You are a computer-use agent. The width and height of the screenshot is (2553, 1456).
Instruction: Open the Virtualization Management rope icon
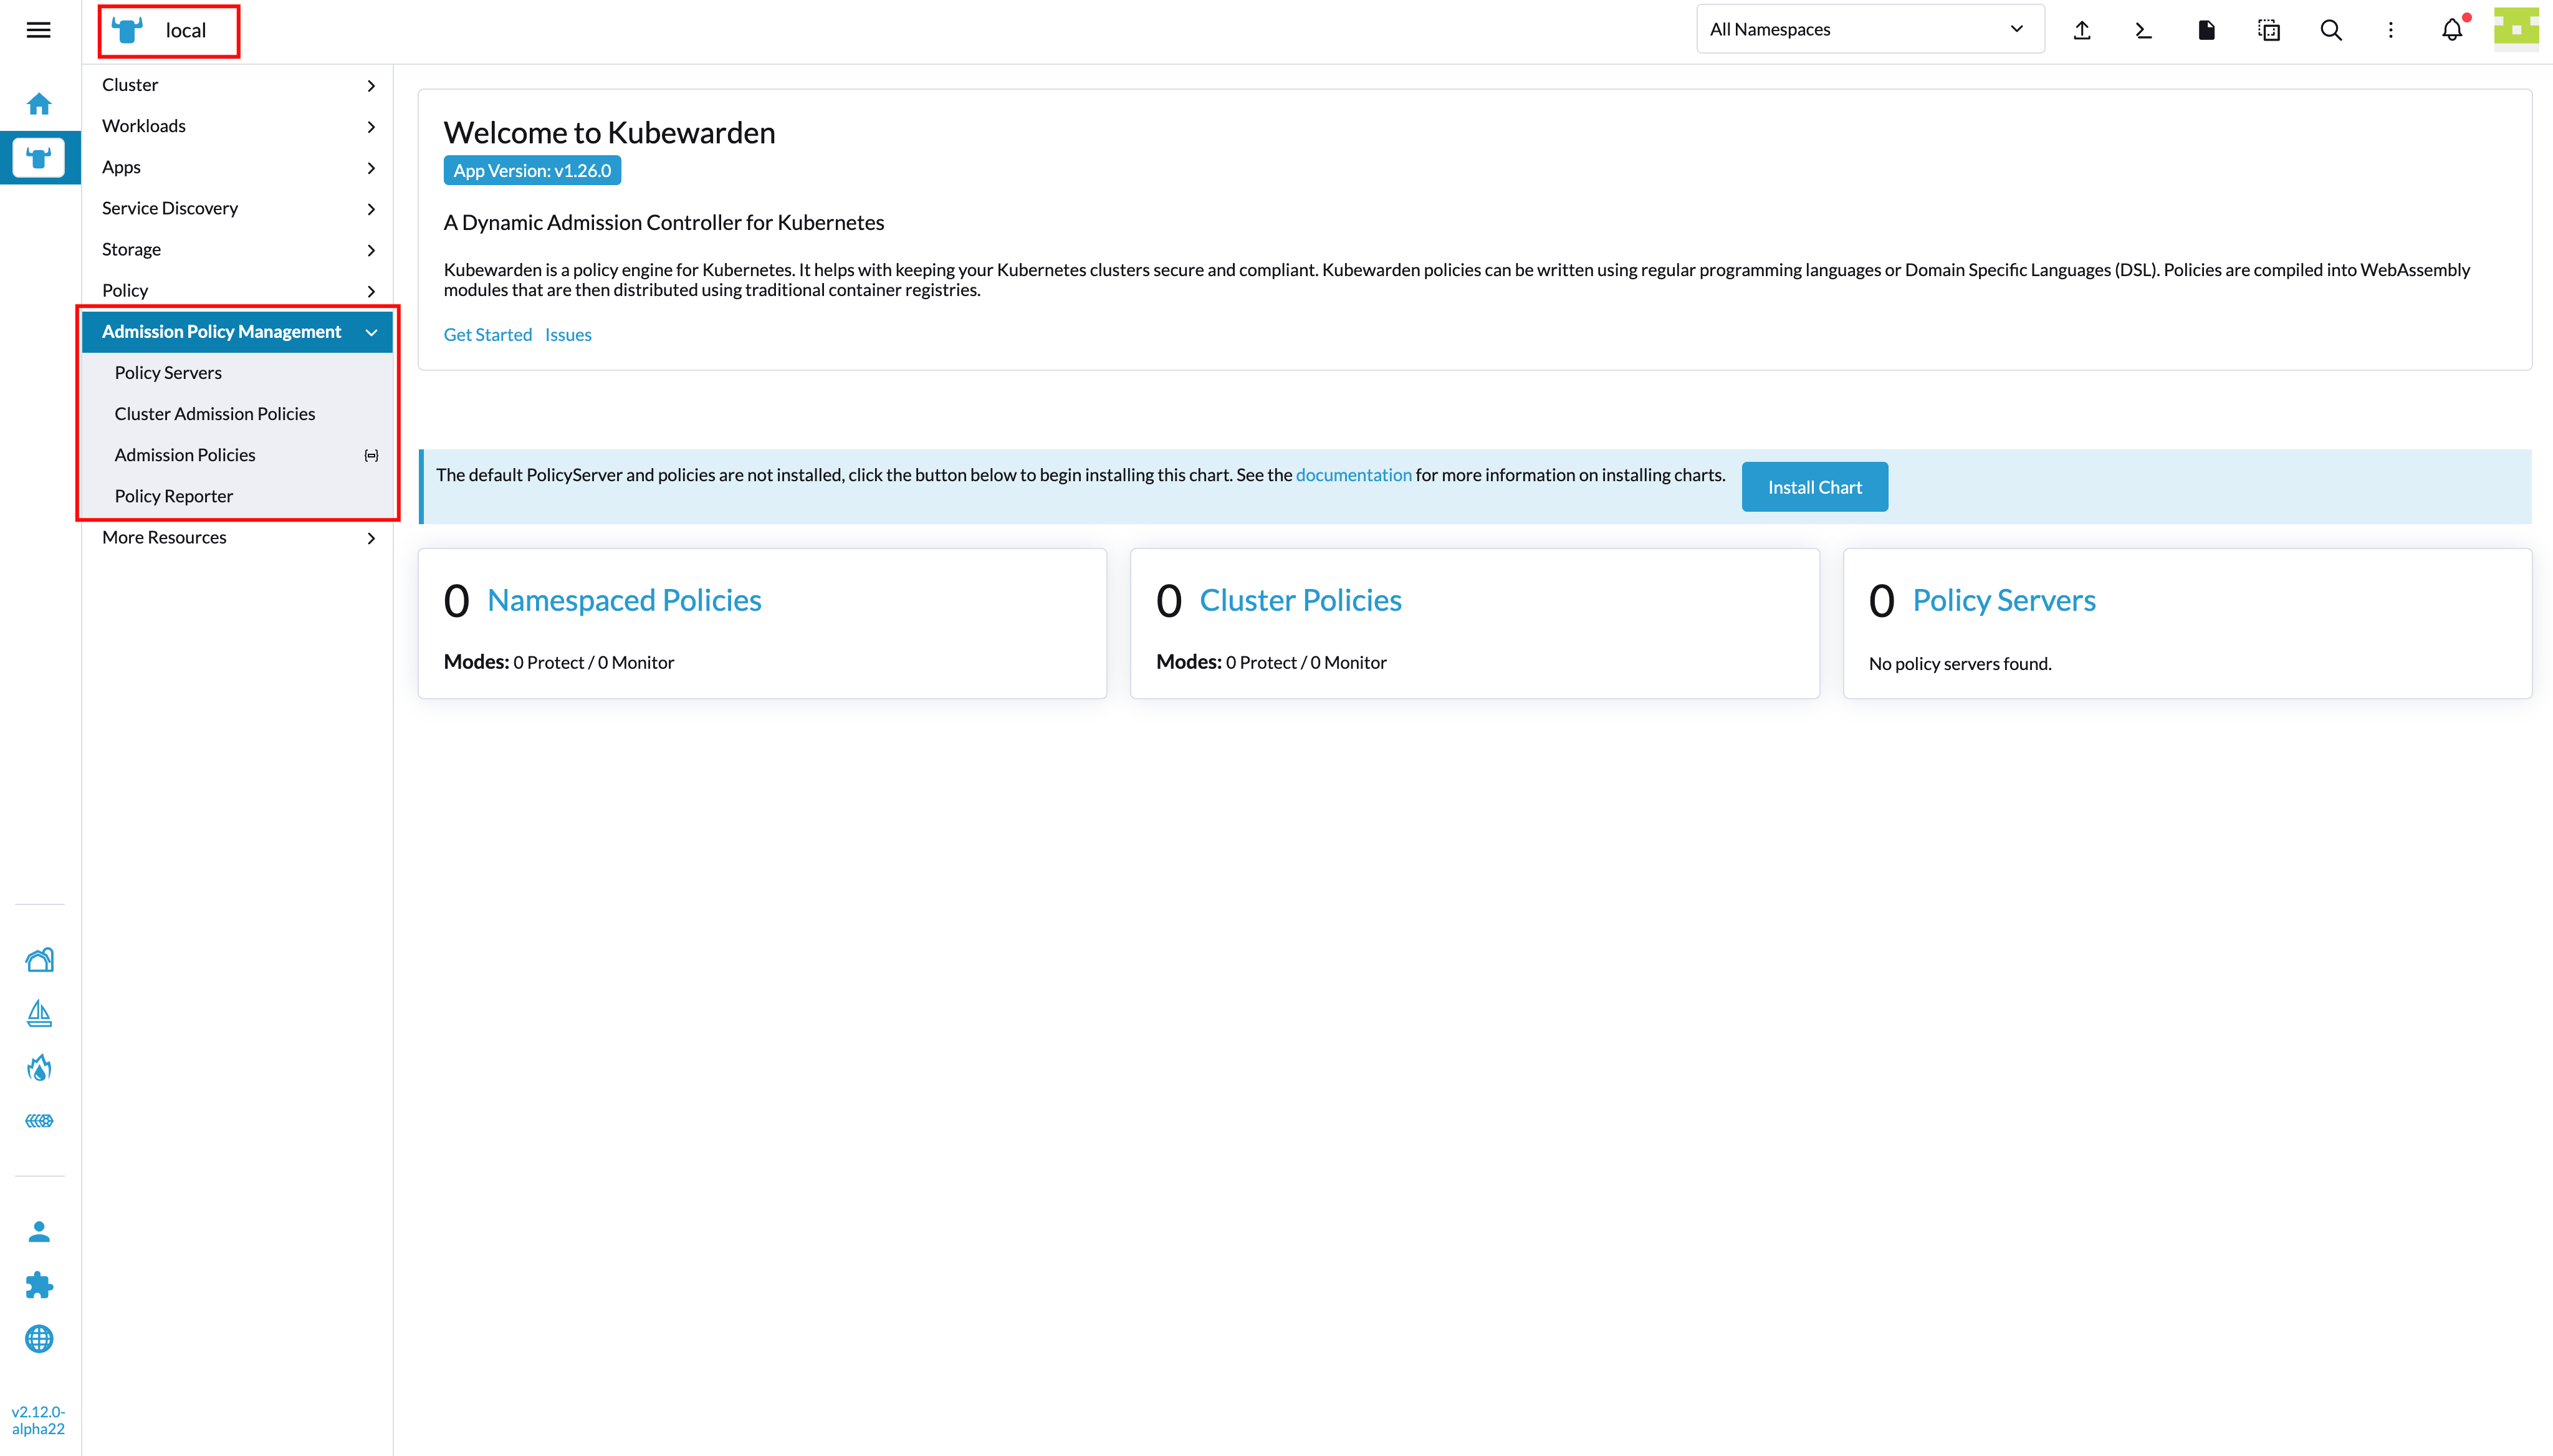tap(39, 1121)
